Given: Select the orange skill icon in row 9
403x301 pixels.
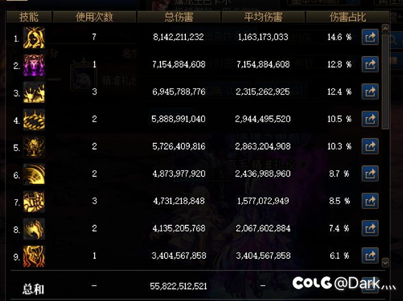Looking at the screenshot, I should point(34,257).
